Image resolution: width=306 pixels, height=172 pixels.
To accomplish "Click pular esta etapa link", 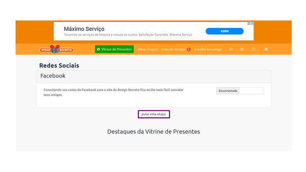I will (153, 114).
